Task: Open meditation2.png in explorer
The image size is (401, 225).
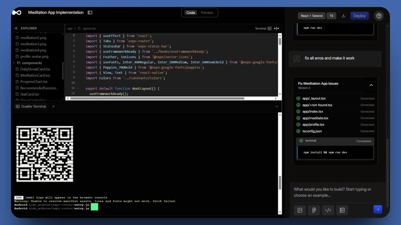Action: [33, 38]
